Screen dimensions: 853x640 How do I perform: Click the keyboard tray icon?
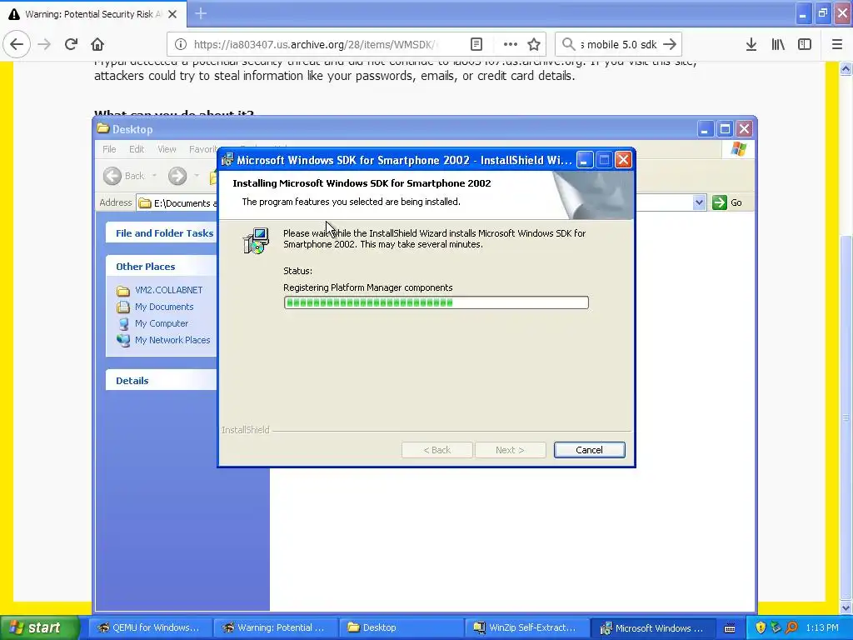coord(730,628)
